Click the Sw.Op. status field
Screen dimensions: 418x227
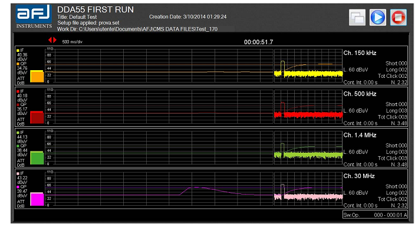[x=375, y=215]
